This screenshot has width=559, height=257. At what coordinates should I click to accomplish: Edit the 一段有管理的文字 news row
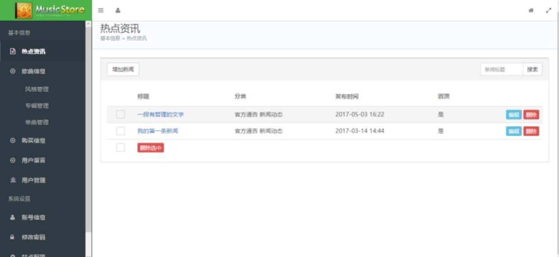514,115
